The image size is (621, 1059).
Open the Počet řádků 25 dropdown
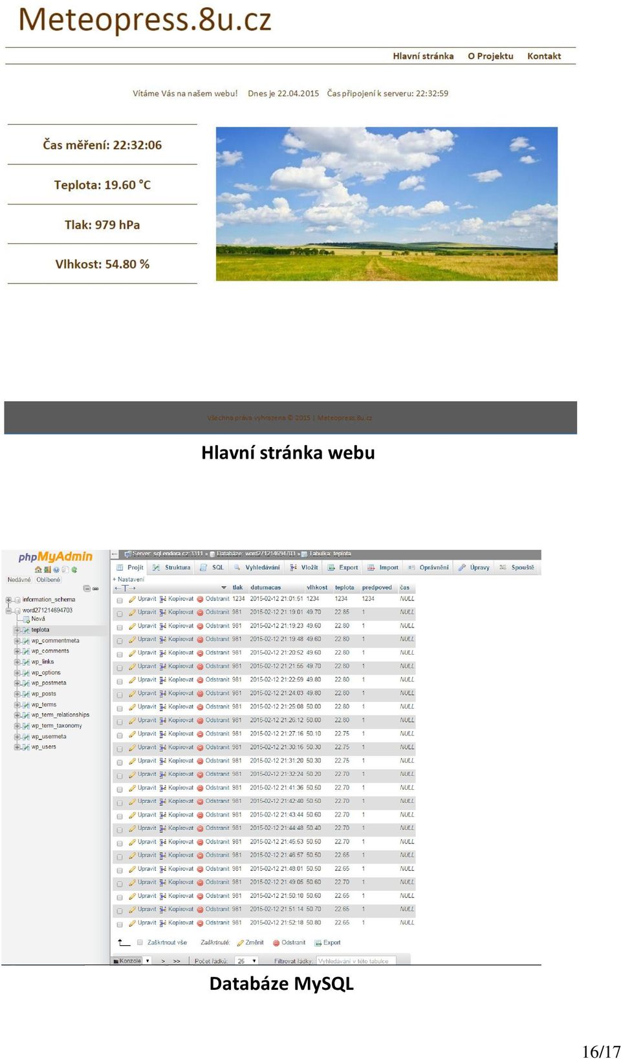[x=246, y=961]
